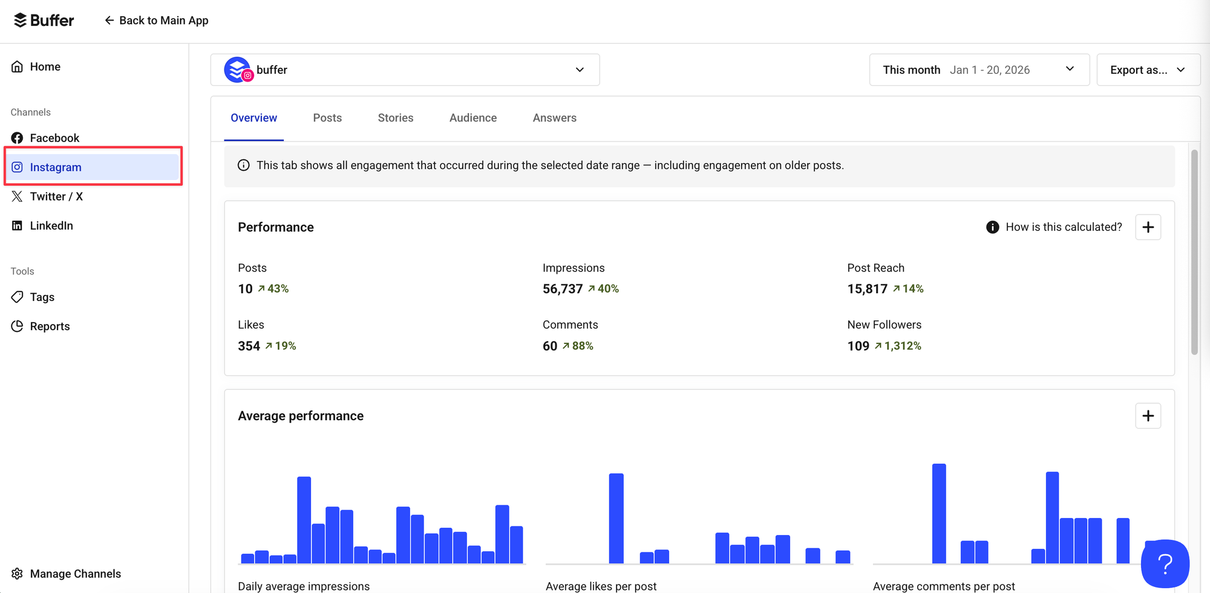Click the info icon next to How is this calculated
1210x593 pixels.
pyautogui.click(x=992, y=227)
